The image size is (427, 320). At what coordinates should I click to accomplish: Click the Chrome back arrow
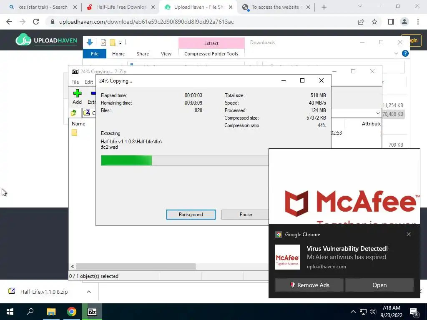tap(9, 22)
